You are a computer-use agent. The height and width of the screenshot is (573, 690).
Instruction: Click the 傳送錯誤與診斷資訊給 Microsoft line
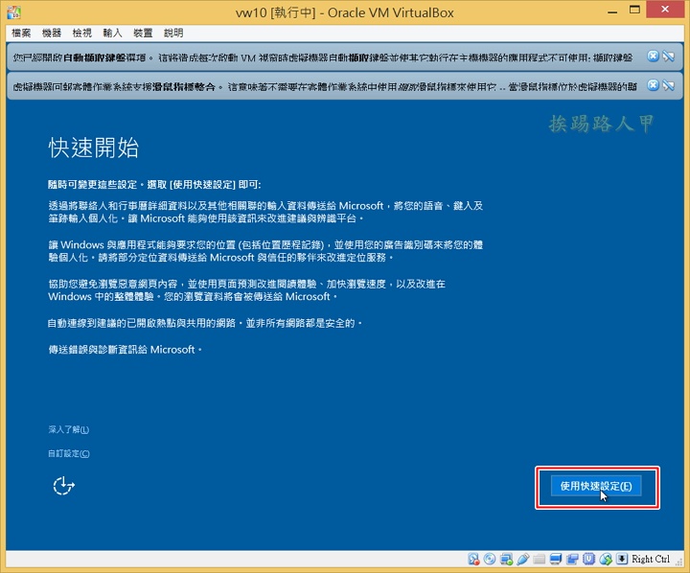[125, 350]
